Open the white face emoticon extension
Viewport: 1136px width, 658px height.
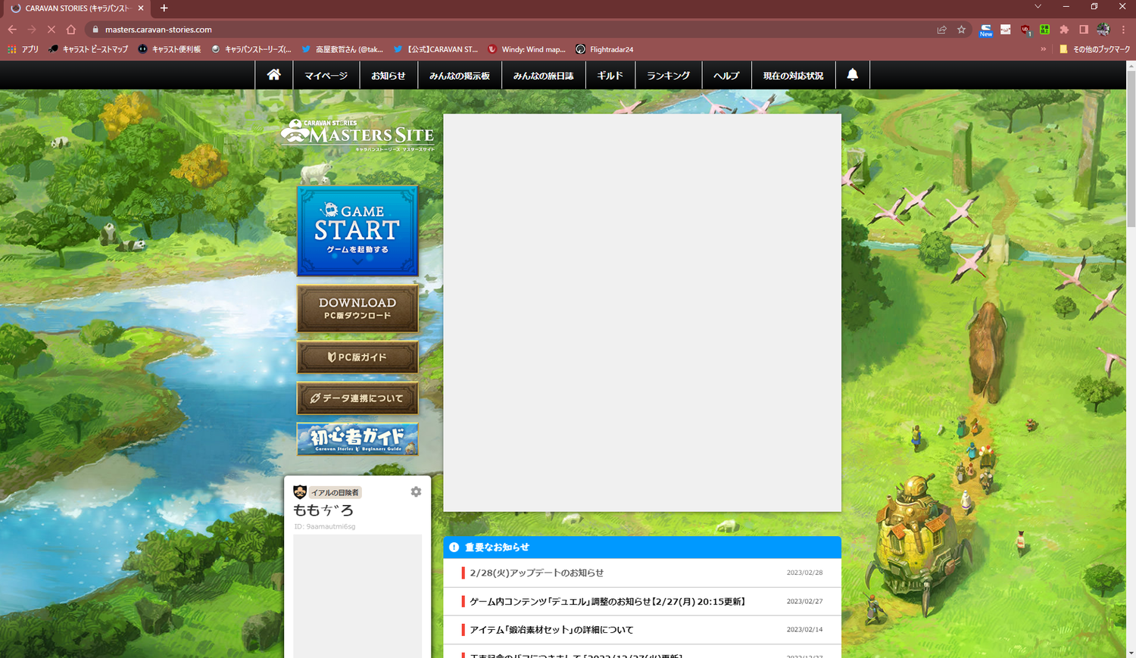point(1005,30)
